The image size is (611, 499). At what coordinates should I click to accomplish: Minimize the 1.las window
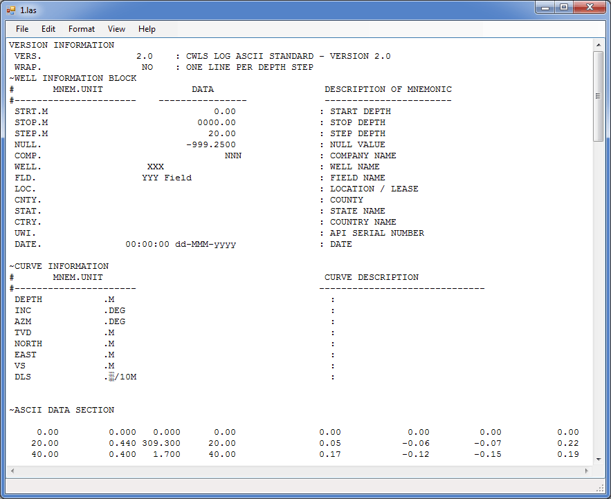pos(546,7)
